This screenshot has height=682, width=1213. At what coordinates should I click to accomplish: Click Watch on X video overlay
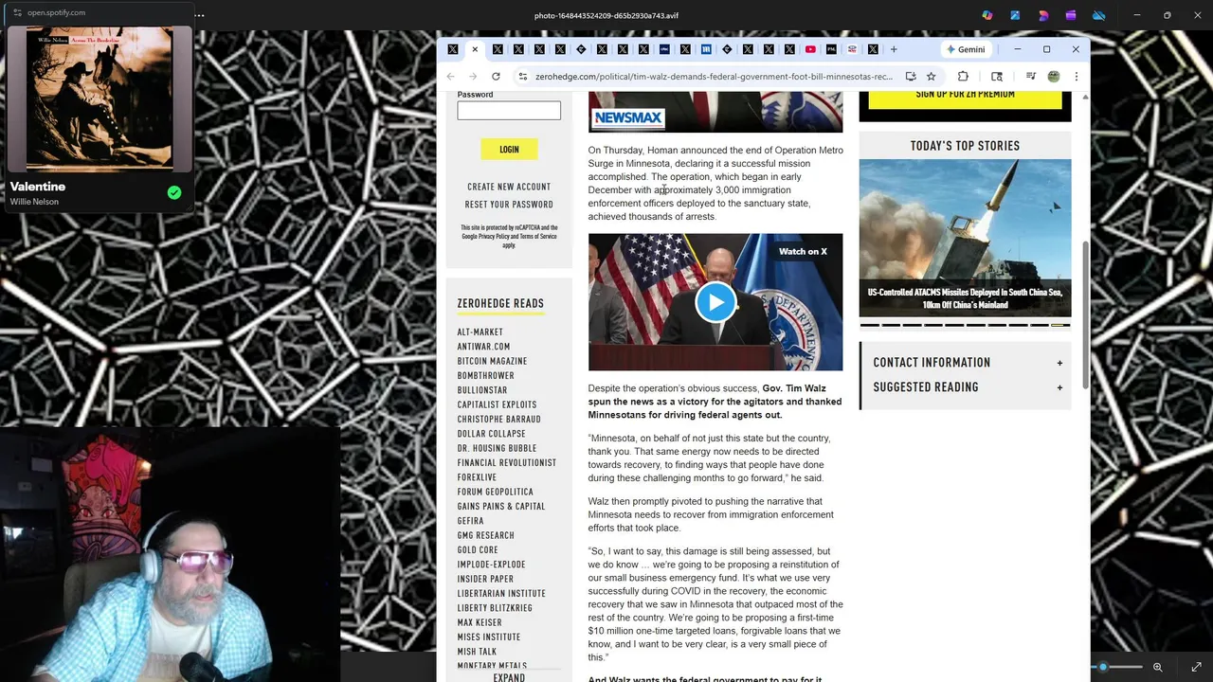803,252
